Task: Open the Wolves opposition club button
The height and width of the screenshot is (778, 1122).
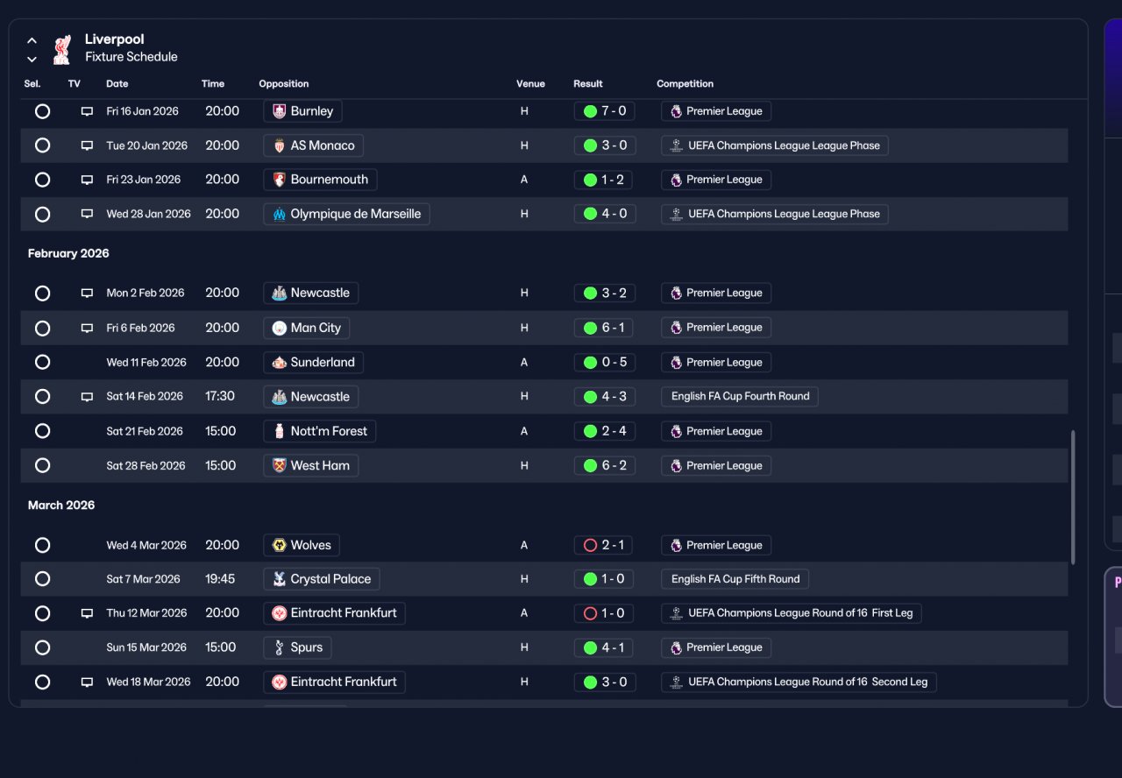Action: point(302,545)
